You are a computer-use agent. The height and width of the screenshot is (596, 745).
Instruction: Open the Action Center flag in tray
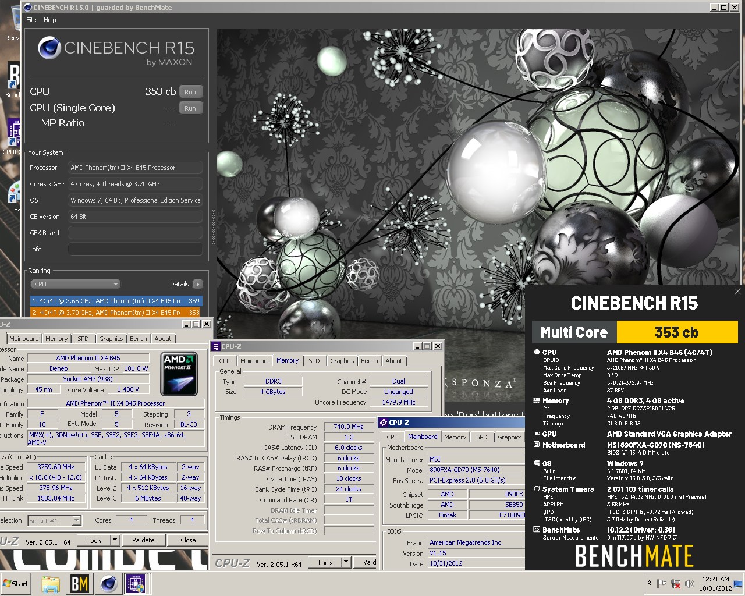click(x=662, y=584)
